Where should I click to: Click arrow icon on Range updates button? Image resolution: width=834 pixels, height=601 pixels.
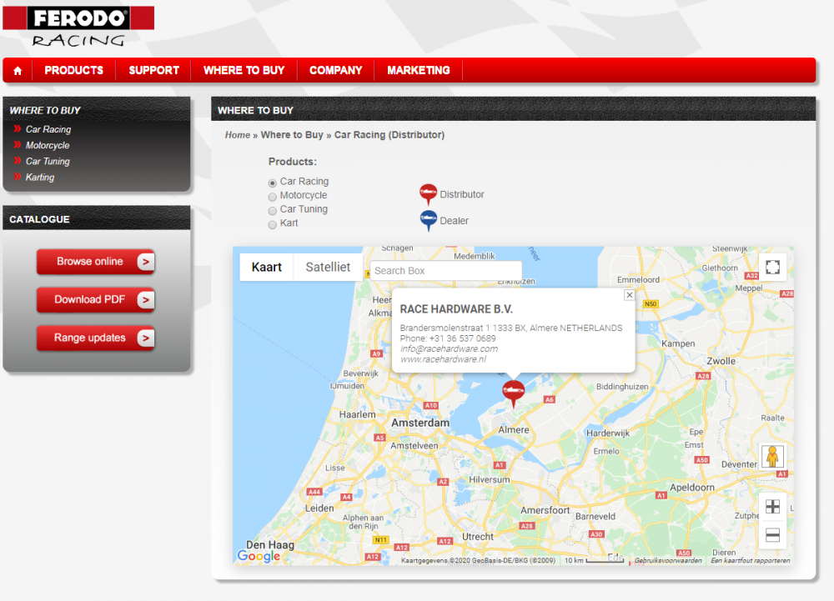145,338
